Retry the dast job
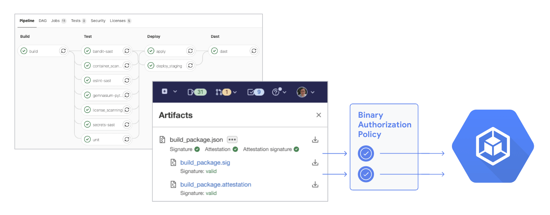The image size is (550, 215). (x=254, y=51)
